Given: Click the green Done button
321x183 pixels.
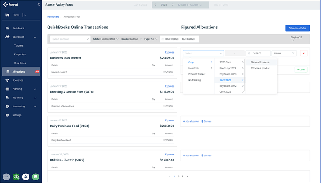Looking at the screenshot, I should [x=301, y=69].
